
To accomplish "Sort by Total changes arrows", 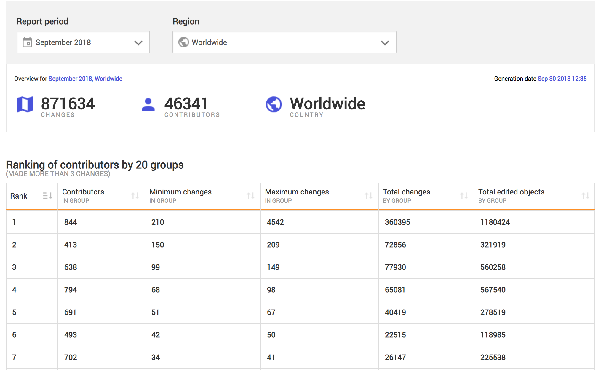I will click(464, 196).
